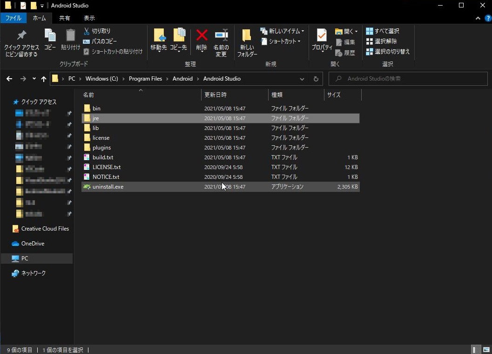Click Quick Access Toolbar properties checkmark icon
This screenshot has width=492, height=354.
(x=23, y=5)
